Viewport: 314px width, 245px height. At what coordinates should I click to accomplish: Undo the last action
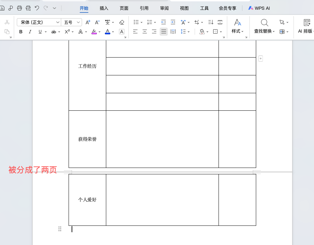tap(37, 8)
